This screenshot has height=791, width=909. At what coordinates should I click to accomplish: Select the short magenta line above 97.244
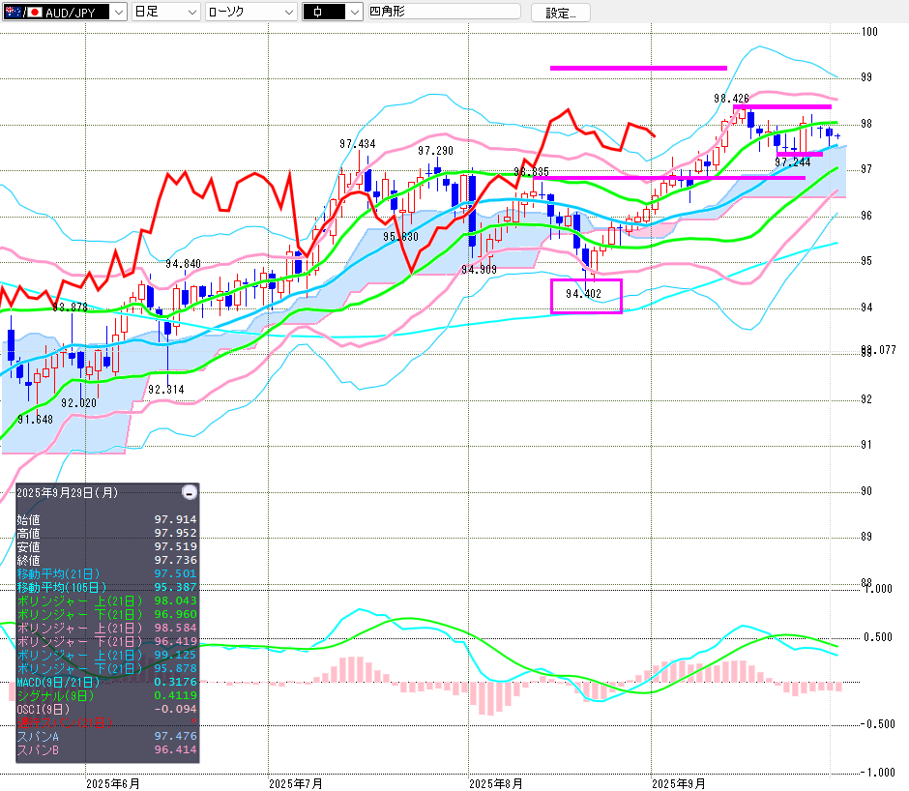tap(800, 154)
